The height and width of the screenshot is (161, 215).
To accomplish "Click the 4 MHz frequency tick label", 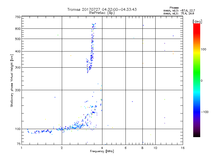I will 102,148.
